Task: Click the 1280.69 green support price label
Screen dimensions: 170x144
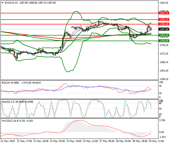Action: coord(164,41)
